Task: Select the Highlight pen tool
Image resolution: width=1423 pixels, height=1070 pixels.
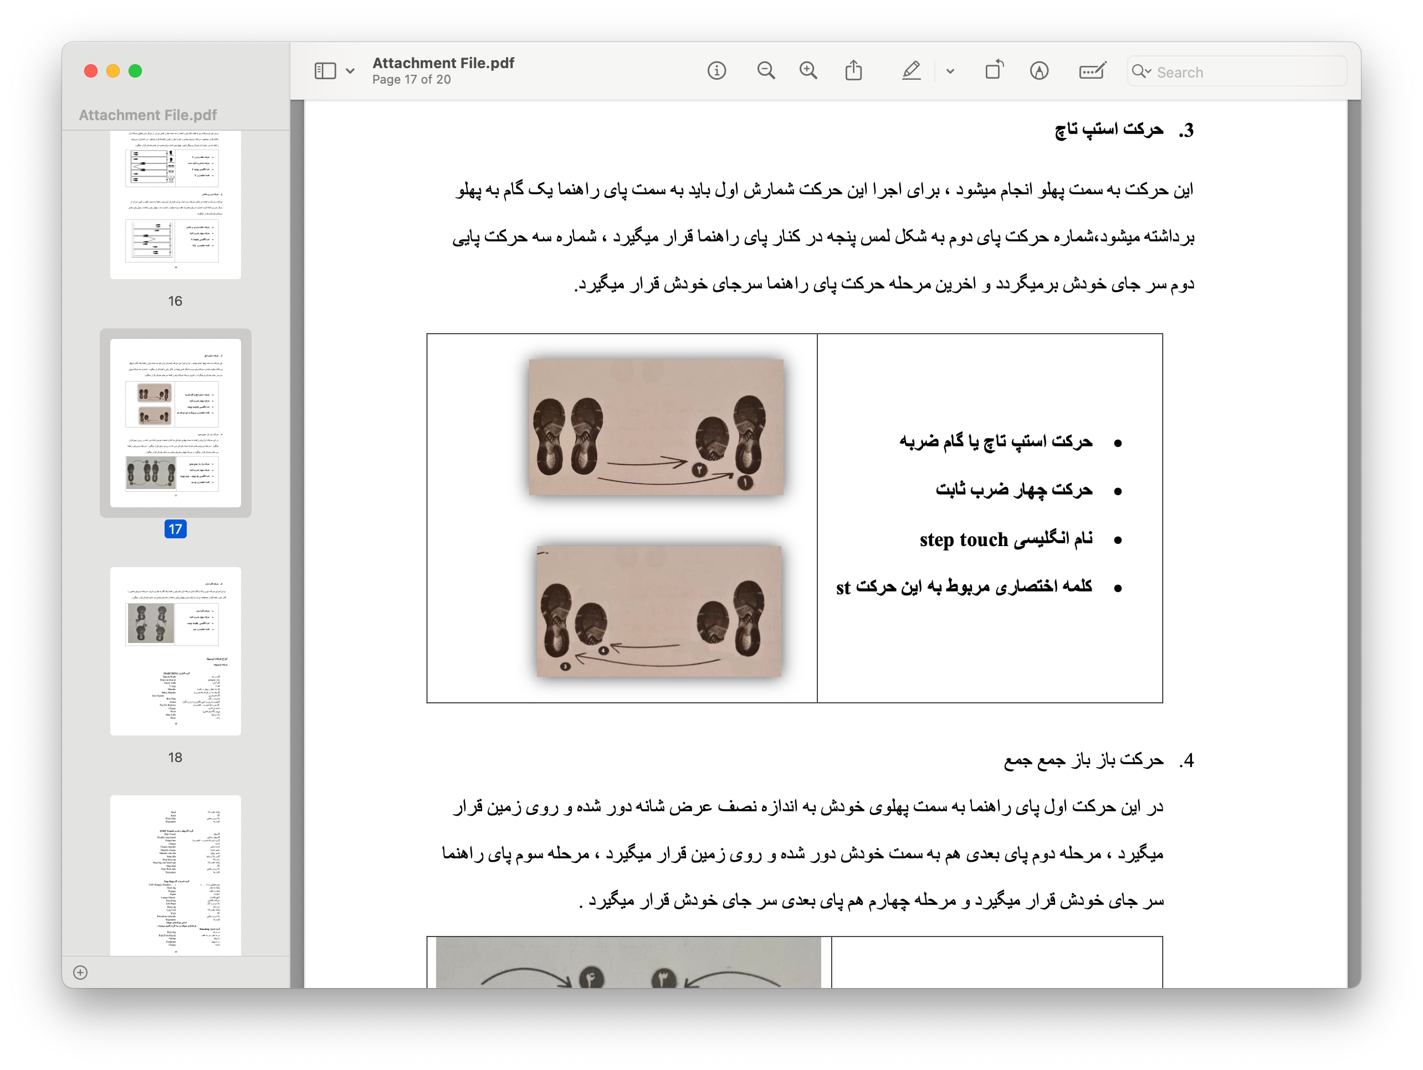Action: point(911,71)
